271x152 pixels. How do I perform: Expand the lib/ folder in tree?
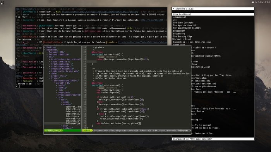pos(61,90)
